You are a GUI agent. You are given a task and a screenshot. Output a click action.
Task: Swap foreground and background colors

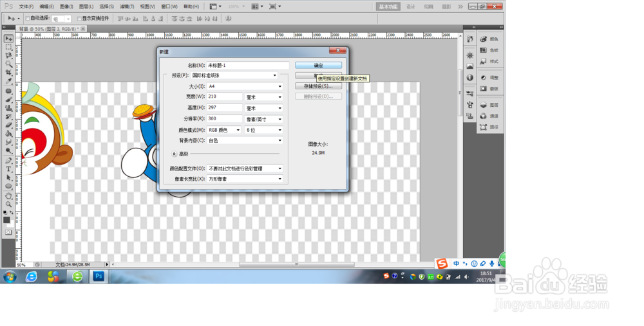(x=12, y=212)
